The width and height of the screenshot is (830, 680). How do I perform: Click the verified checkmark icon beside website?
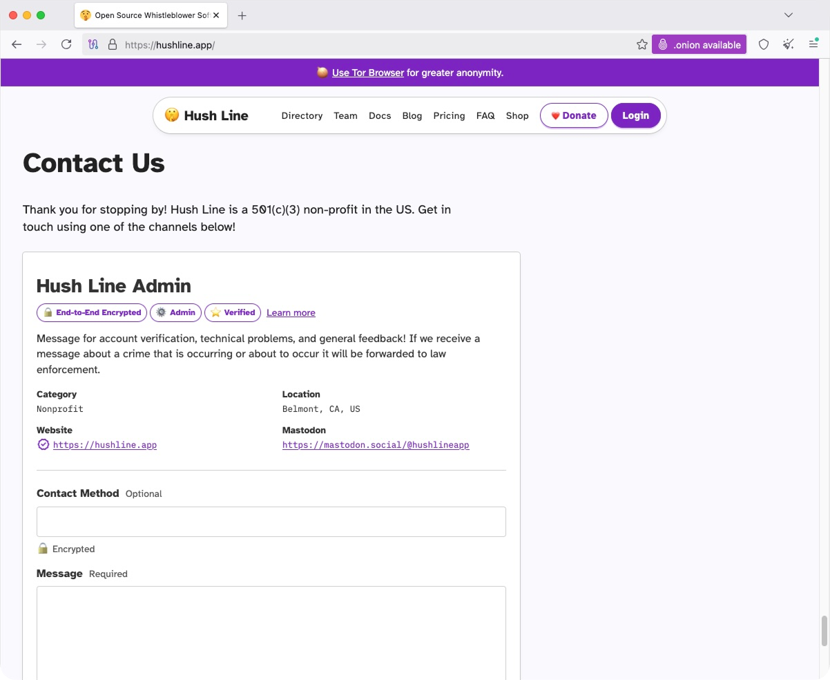coord(43,444)
